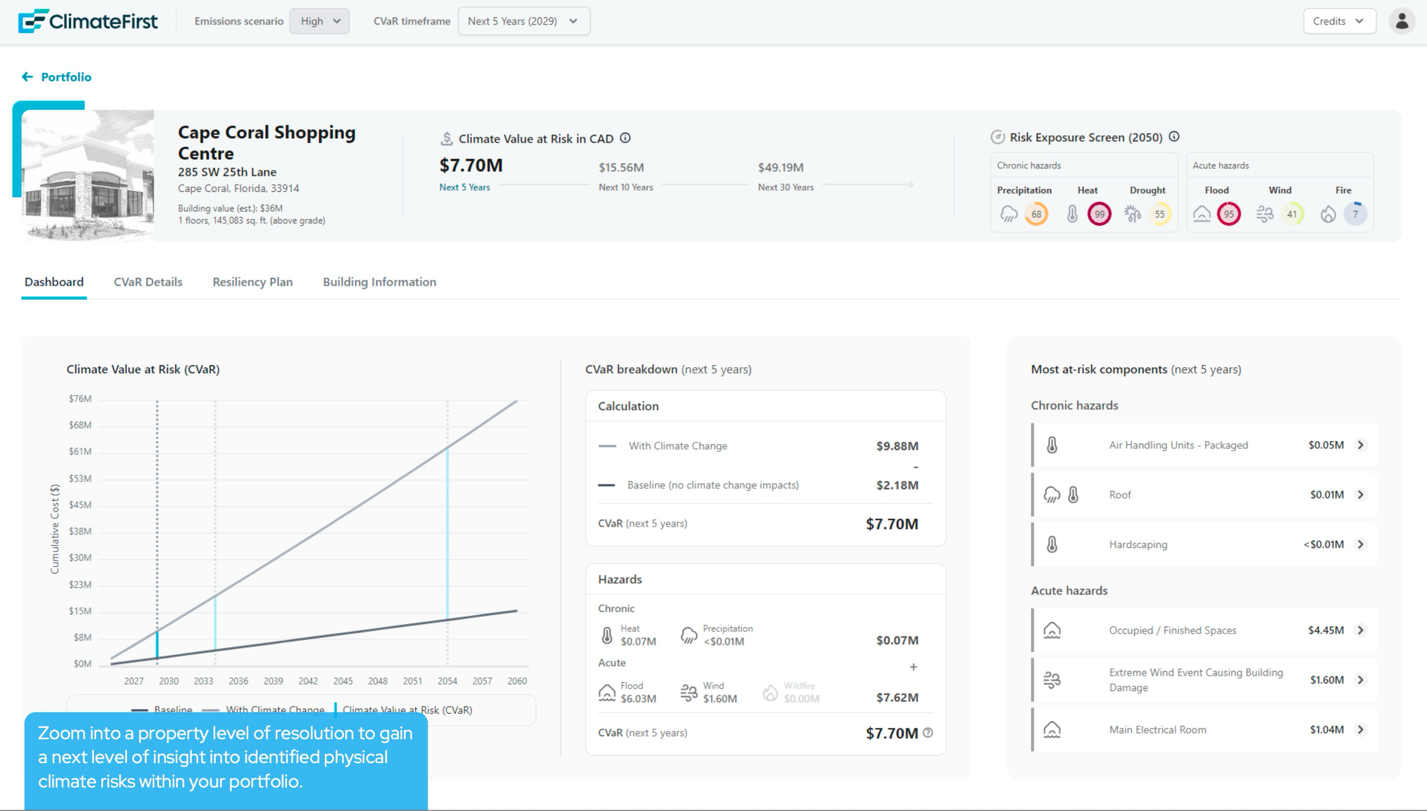
Task: Click the Heat icon in Chronic hazards breakdown
Action: [x=607, y=635]
